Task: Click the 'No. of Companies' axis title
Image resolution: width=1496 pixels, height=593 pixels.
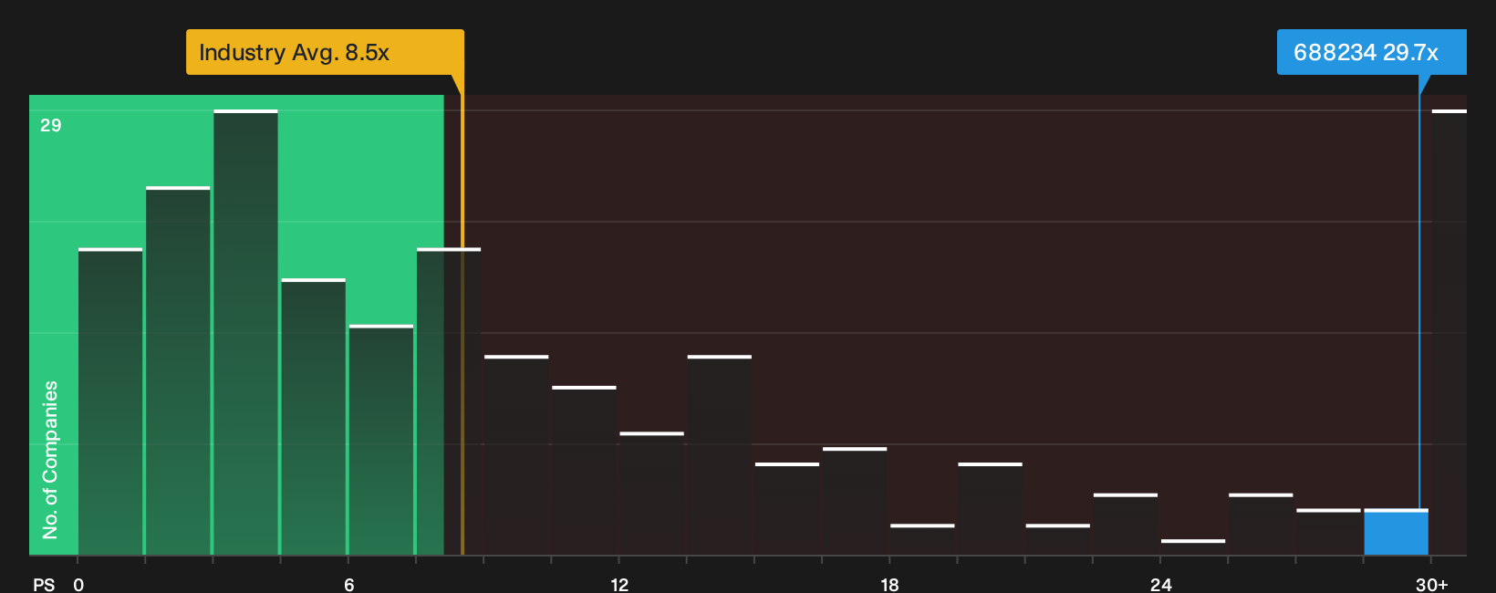Action: tap(50, 459)
